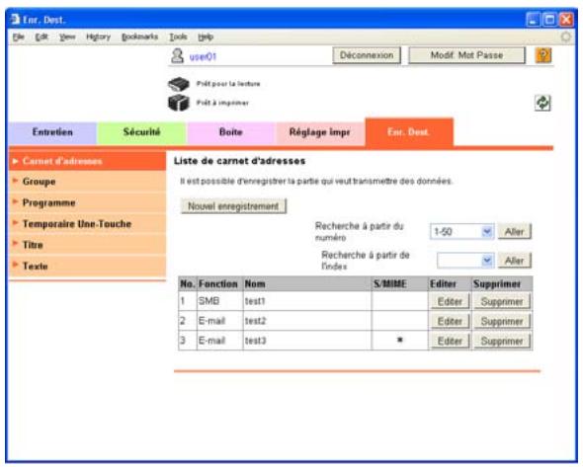This screenshot has width=583, height=467.
Task: Click Nouvel enregistrement button
Action: 233,206
